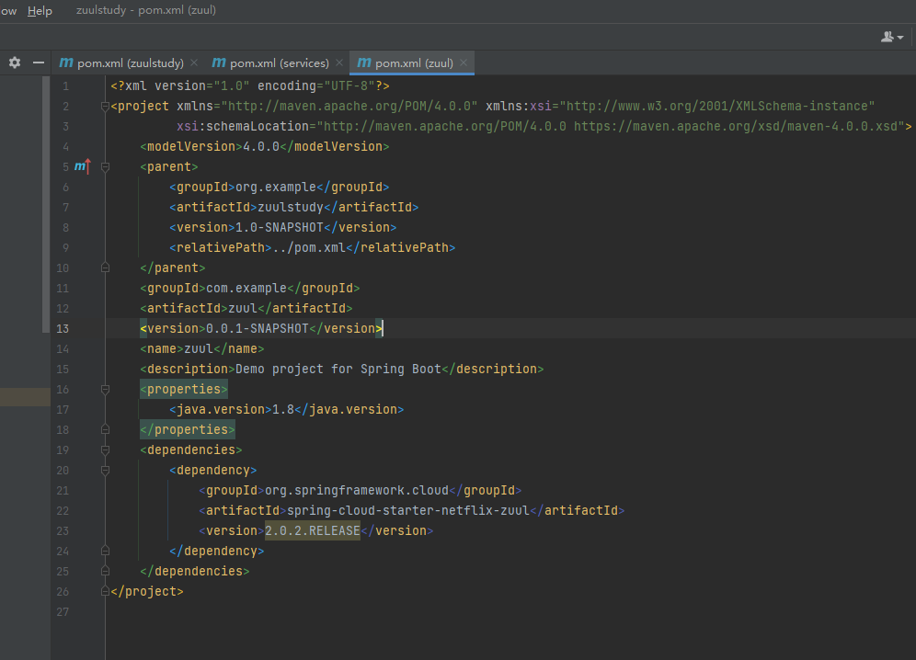Click the 1.0-SNAPSHOT parent version
Screen dimensions: 916x660
[x=280, y=227]
